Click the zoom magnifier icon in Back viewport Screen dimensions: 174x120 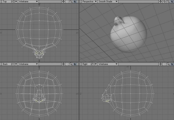(71, 64)
